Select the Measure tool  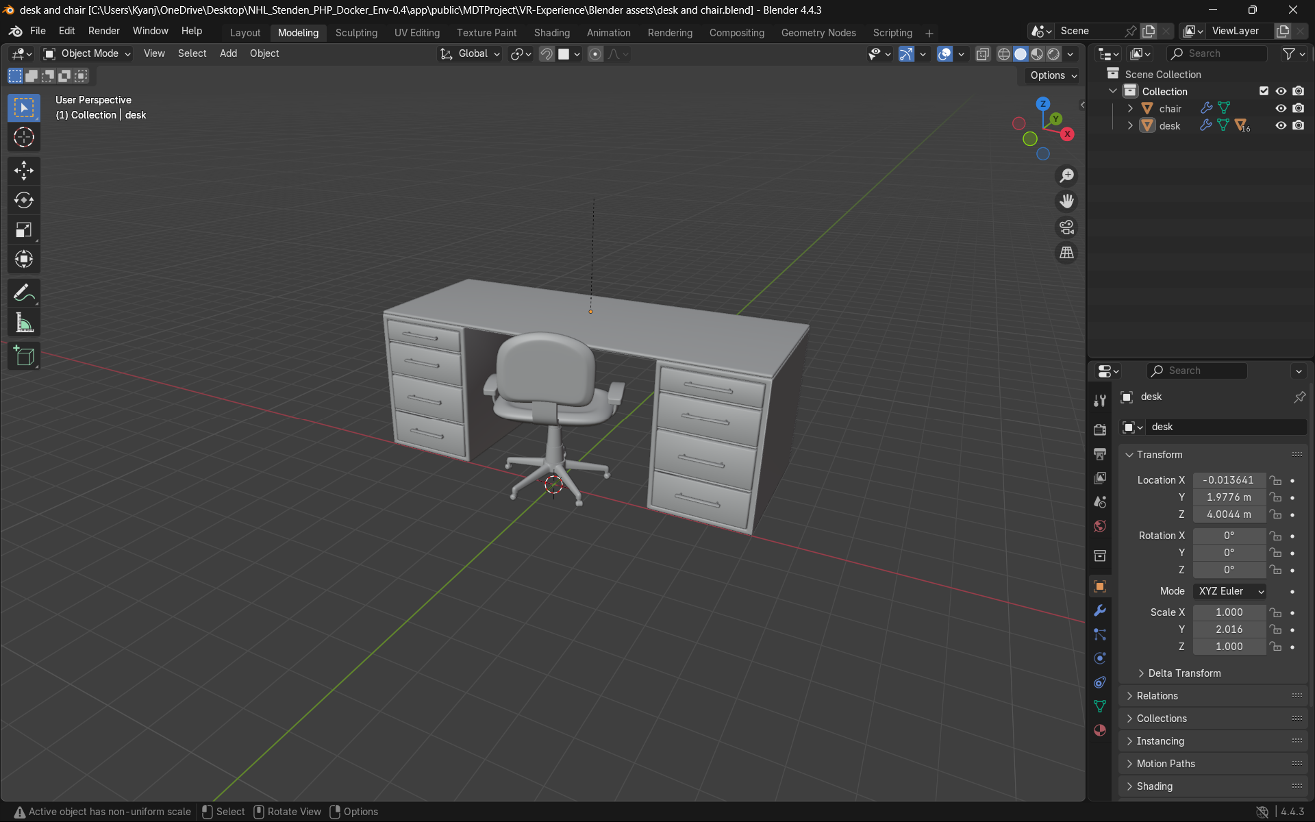click(x=24, y=323)
